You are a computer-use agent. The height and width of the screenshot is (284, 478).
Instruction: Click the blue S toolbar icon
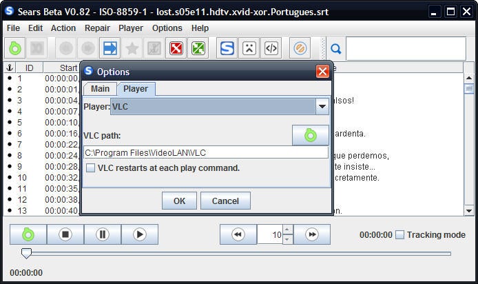pyautogui.click(x=227, y=48)
